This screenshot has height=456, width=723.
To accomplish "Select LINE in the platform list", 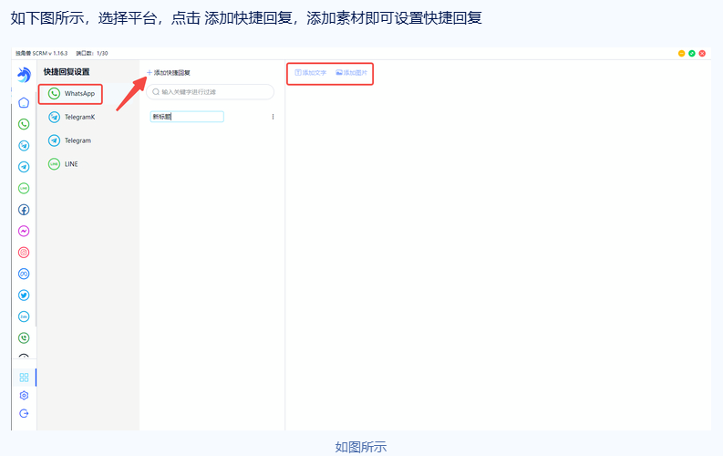I will click(63, 163).
